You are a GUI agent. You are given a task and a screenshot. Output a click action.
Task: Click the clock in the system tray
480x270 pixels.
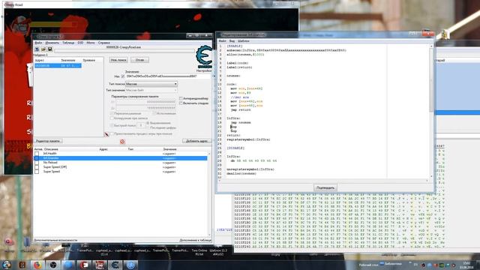point(466,265)
